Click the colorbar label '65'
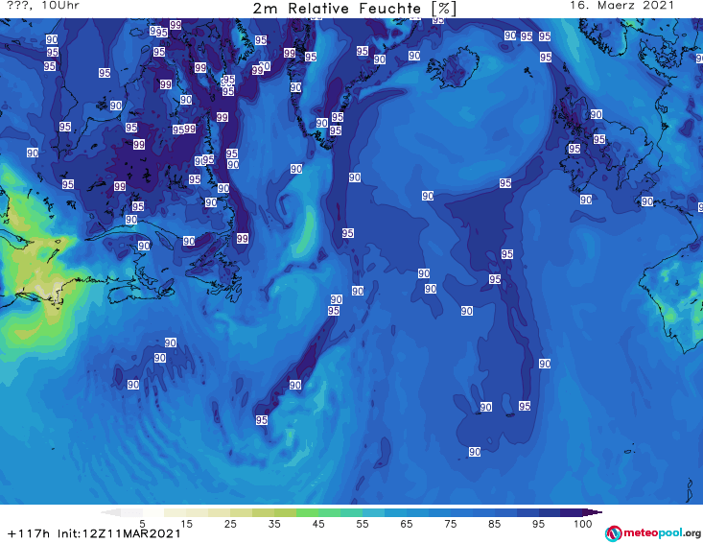The width and height of the screenshot is (703, 543). coord(407,524)
